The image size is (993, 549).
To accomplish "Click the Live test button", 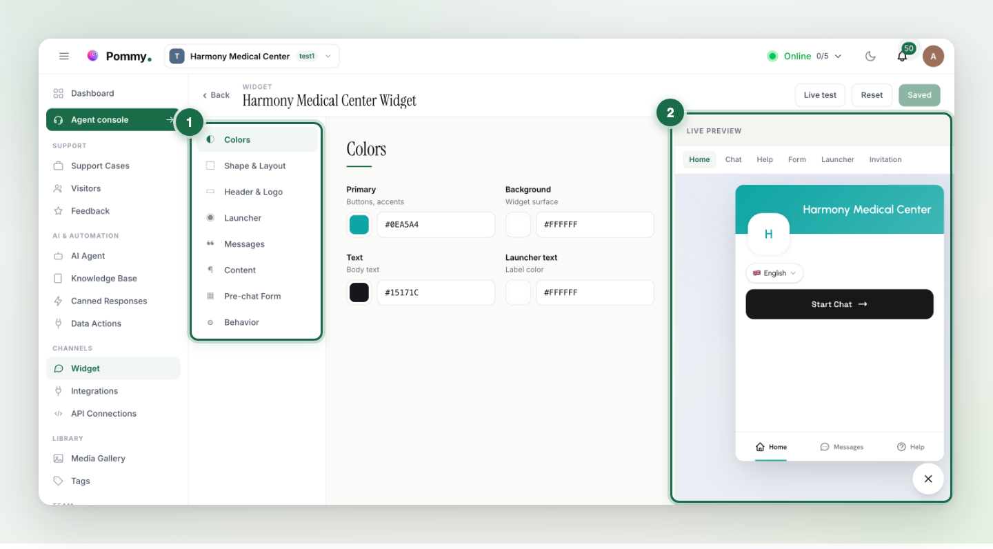I will tap(820, 95).
